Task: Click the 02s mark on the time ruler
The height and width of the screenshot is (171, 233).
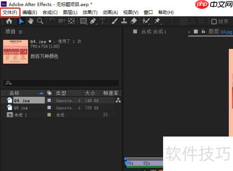Action: (x=147, y=163)
